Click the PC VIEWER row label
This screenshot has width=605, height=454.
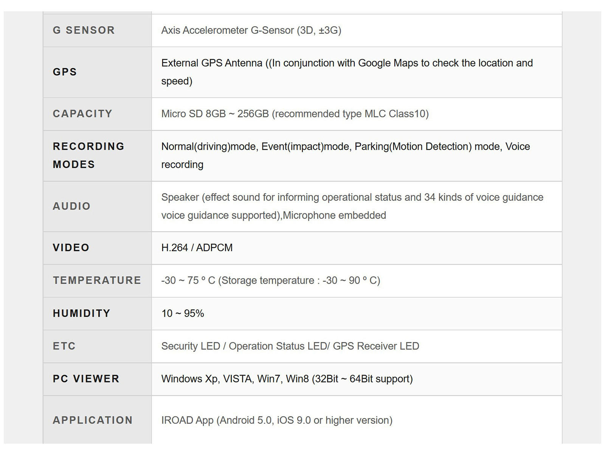click(x=86, y=379)
